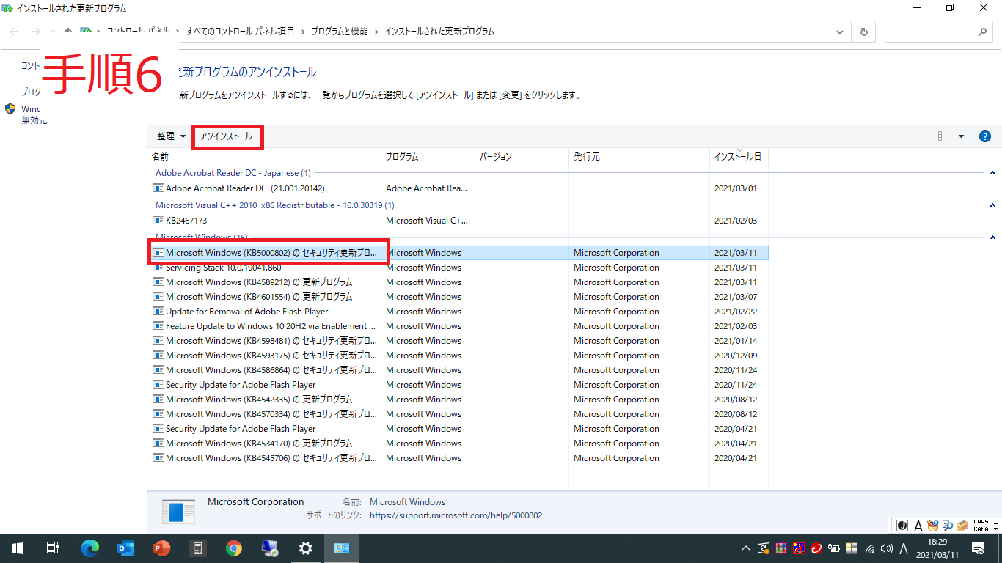Open the recent locations dropdown arrow

point(53,32)
